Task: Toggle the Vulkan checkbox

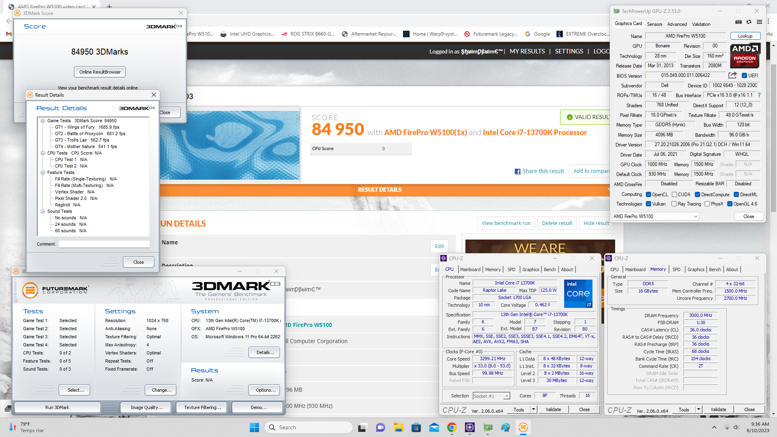Action: point(648,204)
